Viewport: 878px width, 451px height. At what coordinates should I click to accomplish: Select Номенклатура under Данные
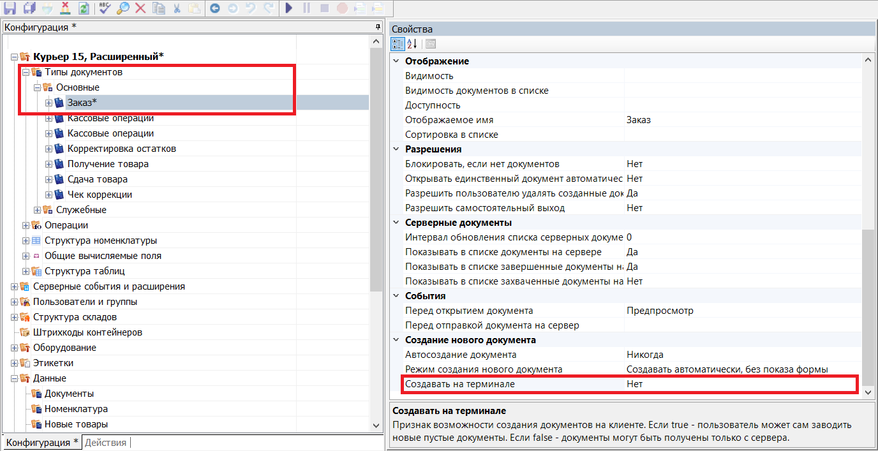[76, 409]
